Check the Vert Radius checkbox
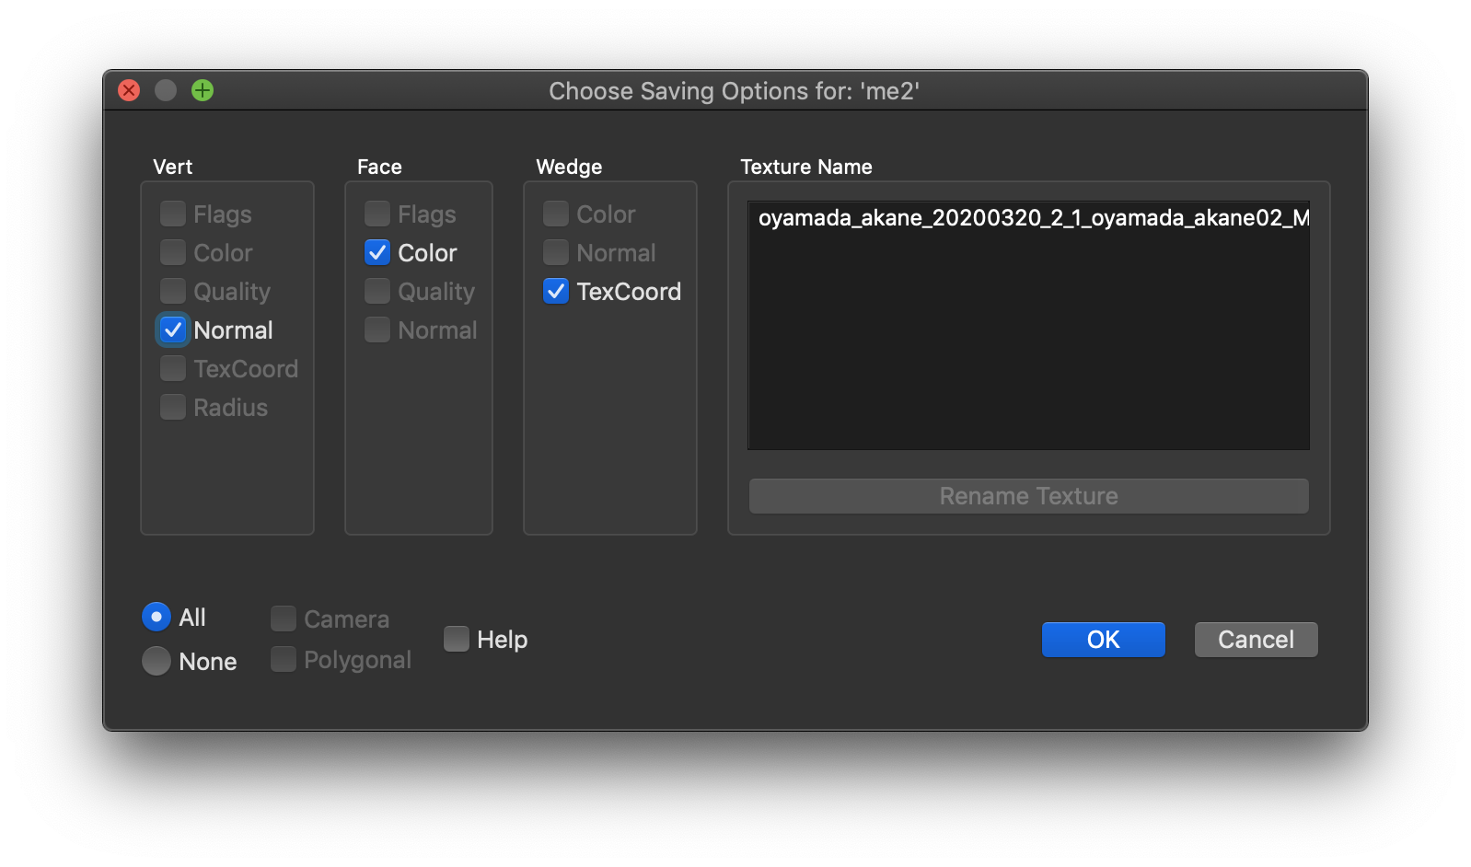Screen dimensions: 1471x867 [x=173, y=408]
